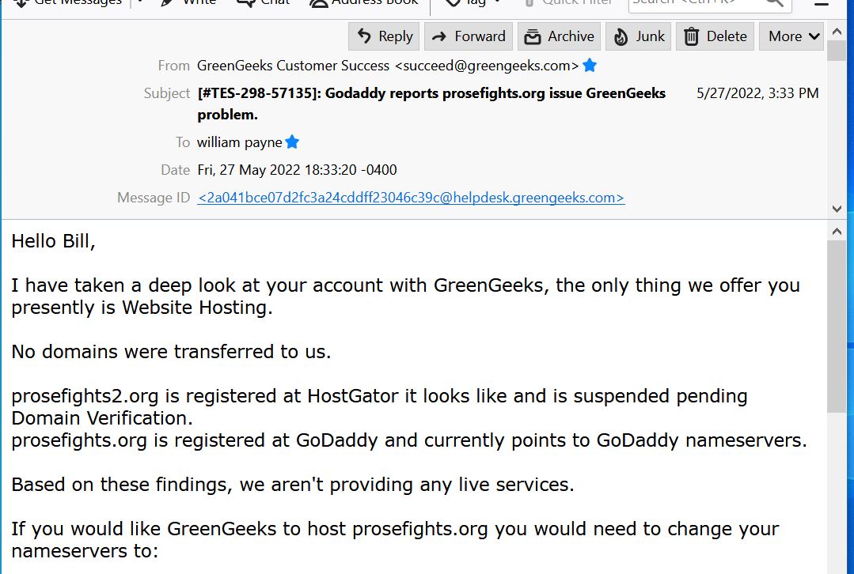854x574 pixels.
Task: Forward this message
Action: click(469, 36)
